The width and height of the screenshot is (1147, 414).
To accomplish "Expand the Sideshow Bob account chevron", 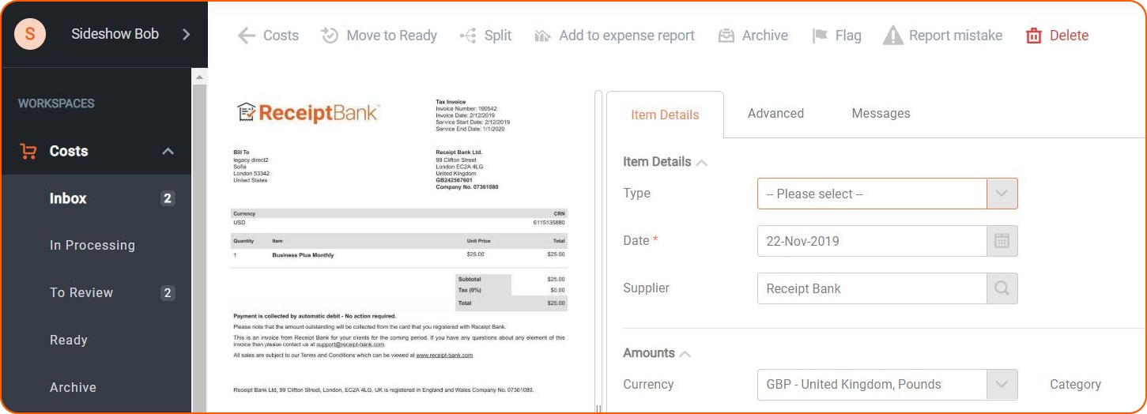I will pos(186,34).
